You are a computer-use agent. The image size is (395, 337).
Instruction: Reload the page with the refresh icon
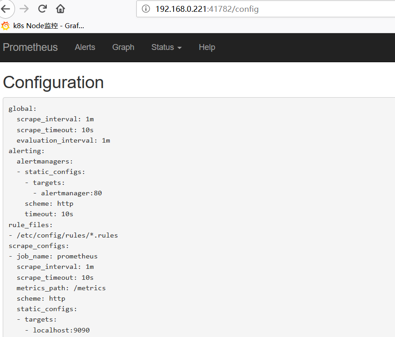[42, 9]
